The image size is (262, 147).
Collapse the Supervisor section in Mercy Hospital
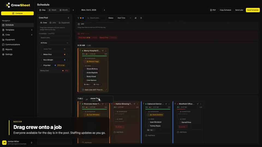[x=84, y=59]
